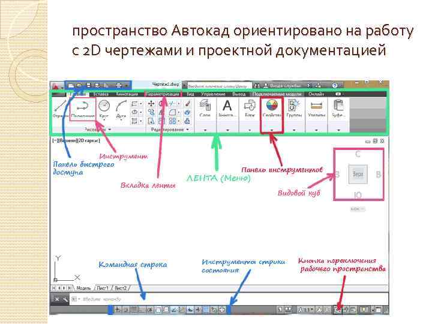Expand the Утилиты panel bottom arrow
This screenshot has height=324, width=432.
(x=316, y=130)
